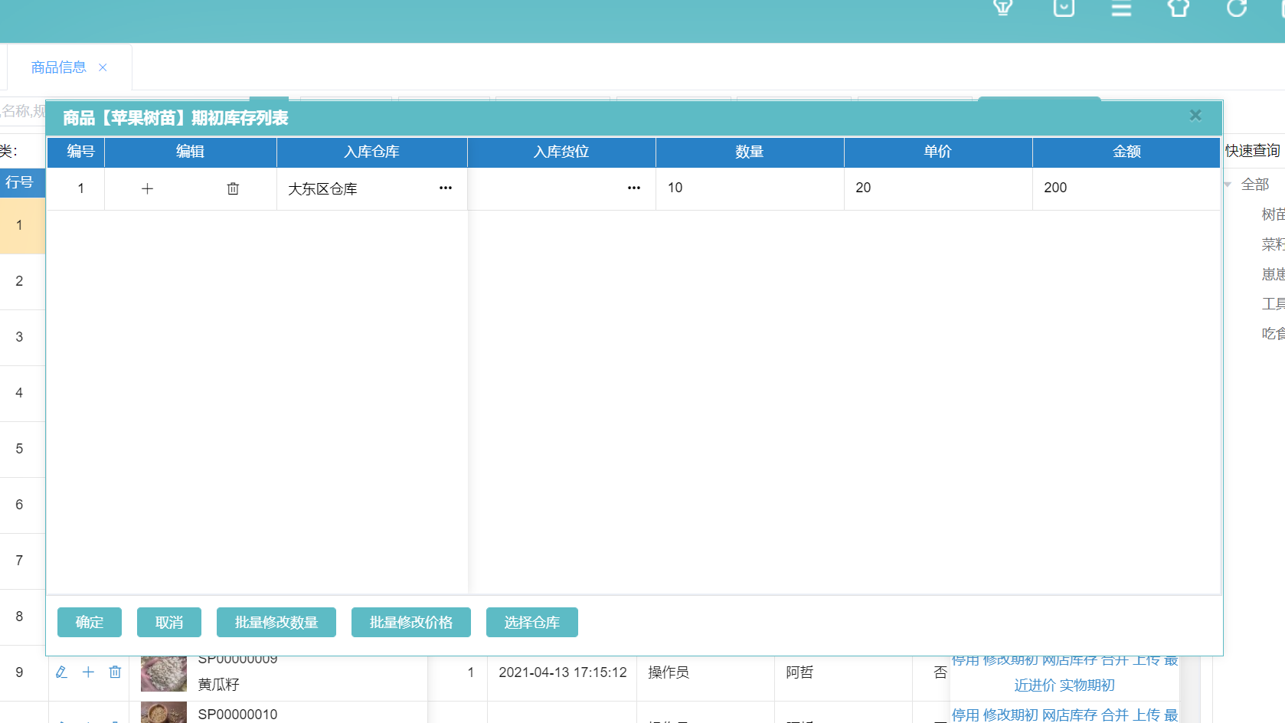Cancel with the 取消 button

(x=169, y=623)
